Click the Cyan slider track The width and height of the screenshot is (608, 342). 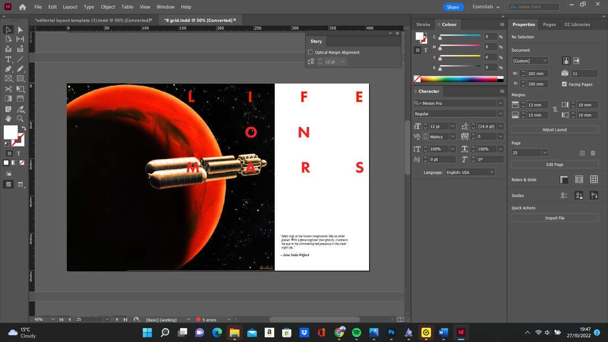click(x=460, y=36)
